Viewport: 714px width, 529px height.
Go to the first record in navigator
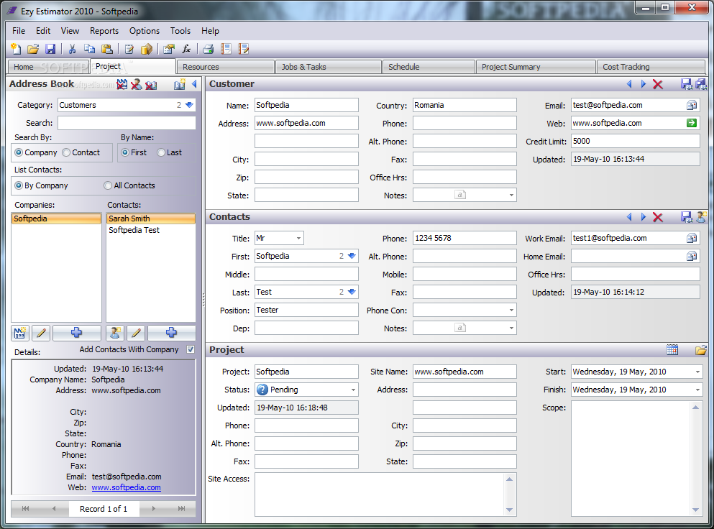click(x=25, y=509)
